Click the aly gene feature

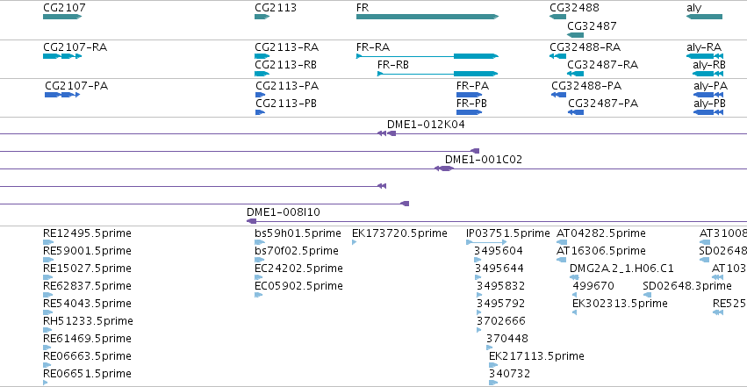tap(704, 17)
